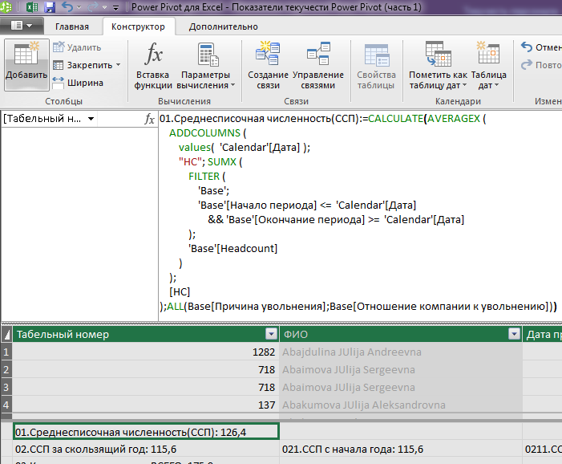This screenshot has height=464, width=562.
Task: Select row header 4
Action: click(6, 405)
